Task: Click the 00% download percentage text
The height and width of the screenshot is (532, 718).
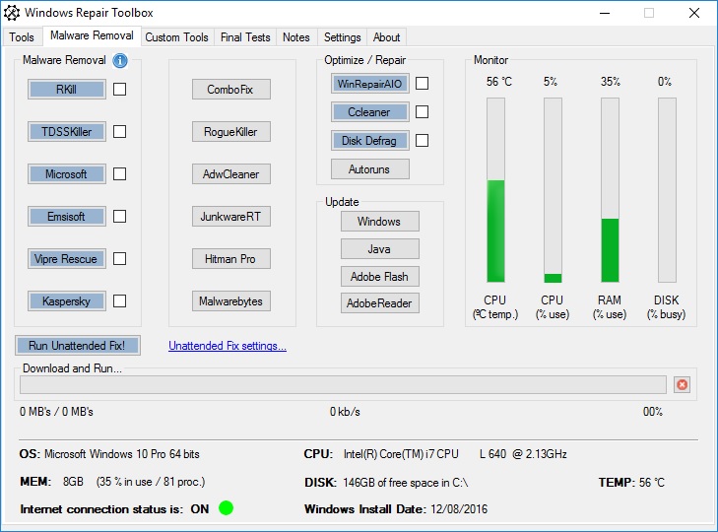Action: coord(653,412)
